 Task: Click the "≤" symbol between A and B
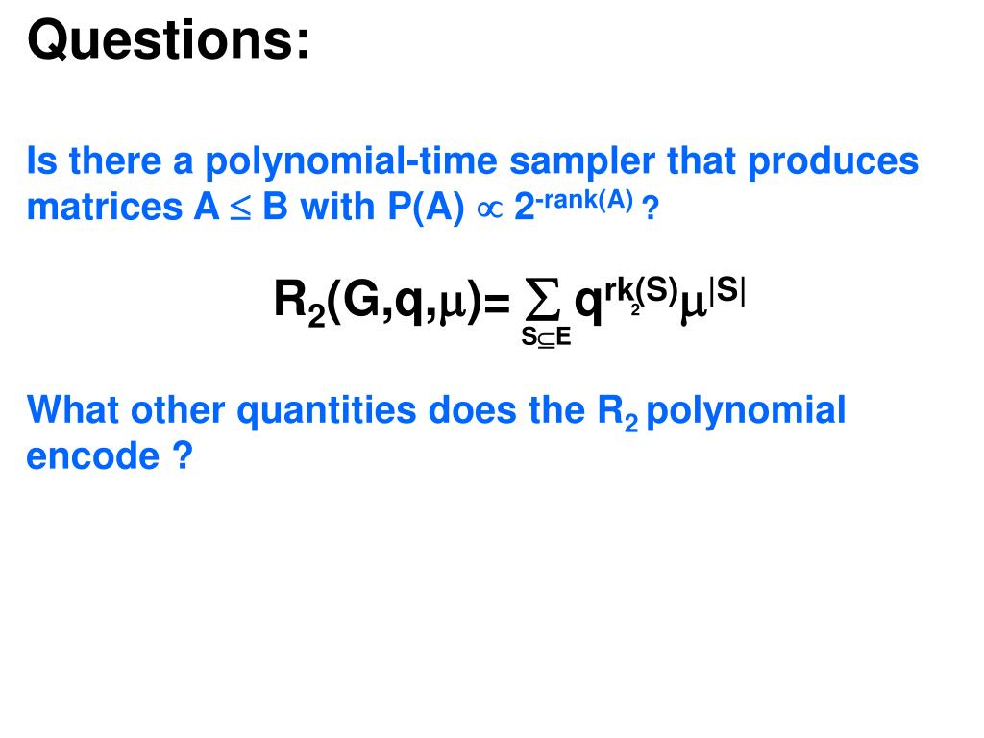[x=240, y=209]
